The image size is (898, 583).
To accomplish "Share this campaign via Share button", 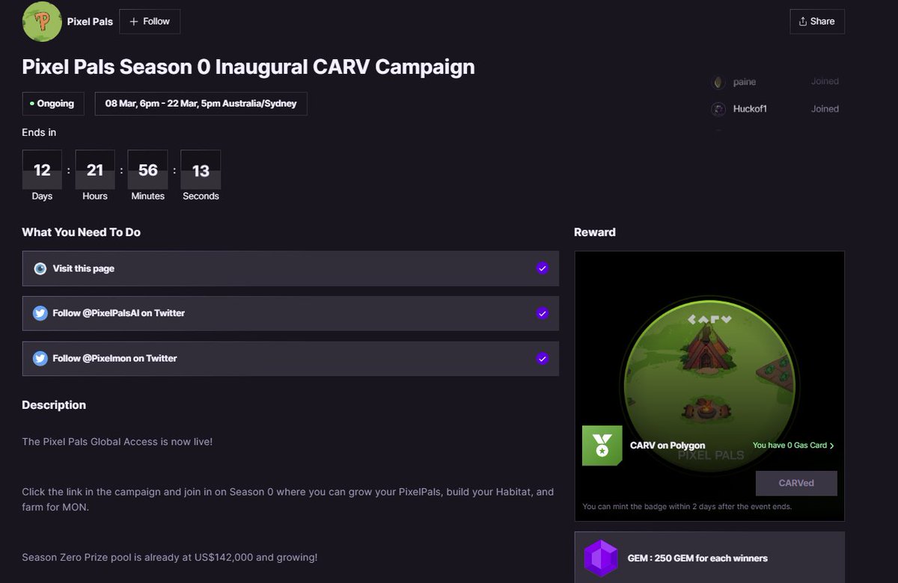I will point(817,22).
